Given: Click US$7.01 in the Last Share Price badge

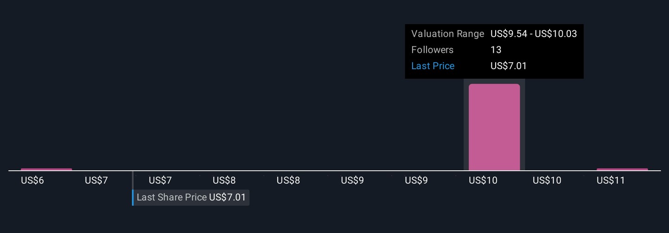Looking at the screenshot, I should coord(227,197).
